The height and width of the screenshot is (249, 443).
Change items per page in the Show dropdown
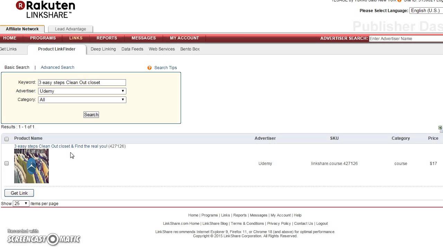20,203
